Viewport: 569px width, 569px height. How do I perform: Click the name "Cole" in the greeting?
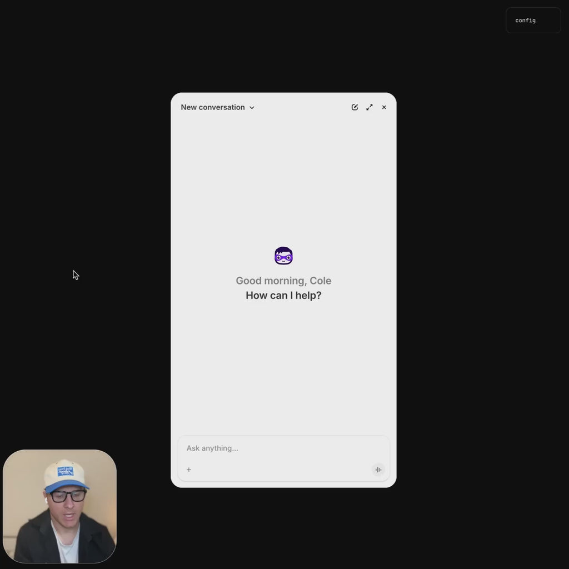tap(321, 281)
